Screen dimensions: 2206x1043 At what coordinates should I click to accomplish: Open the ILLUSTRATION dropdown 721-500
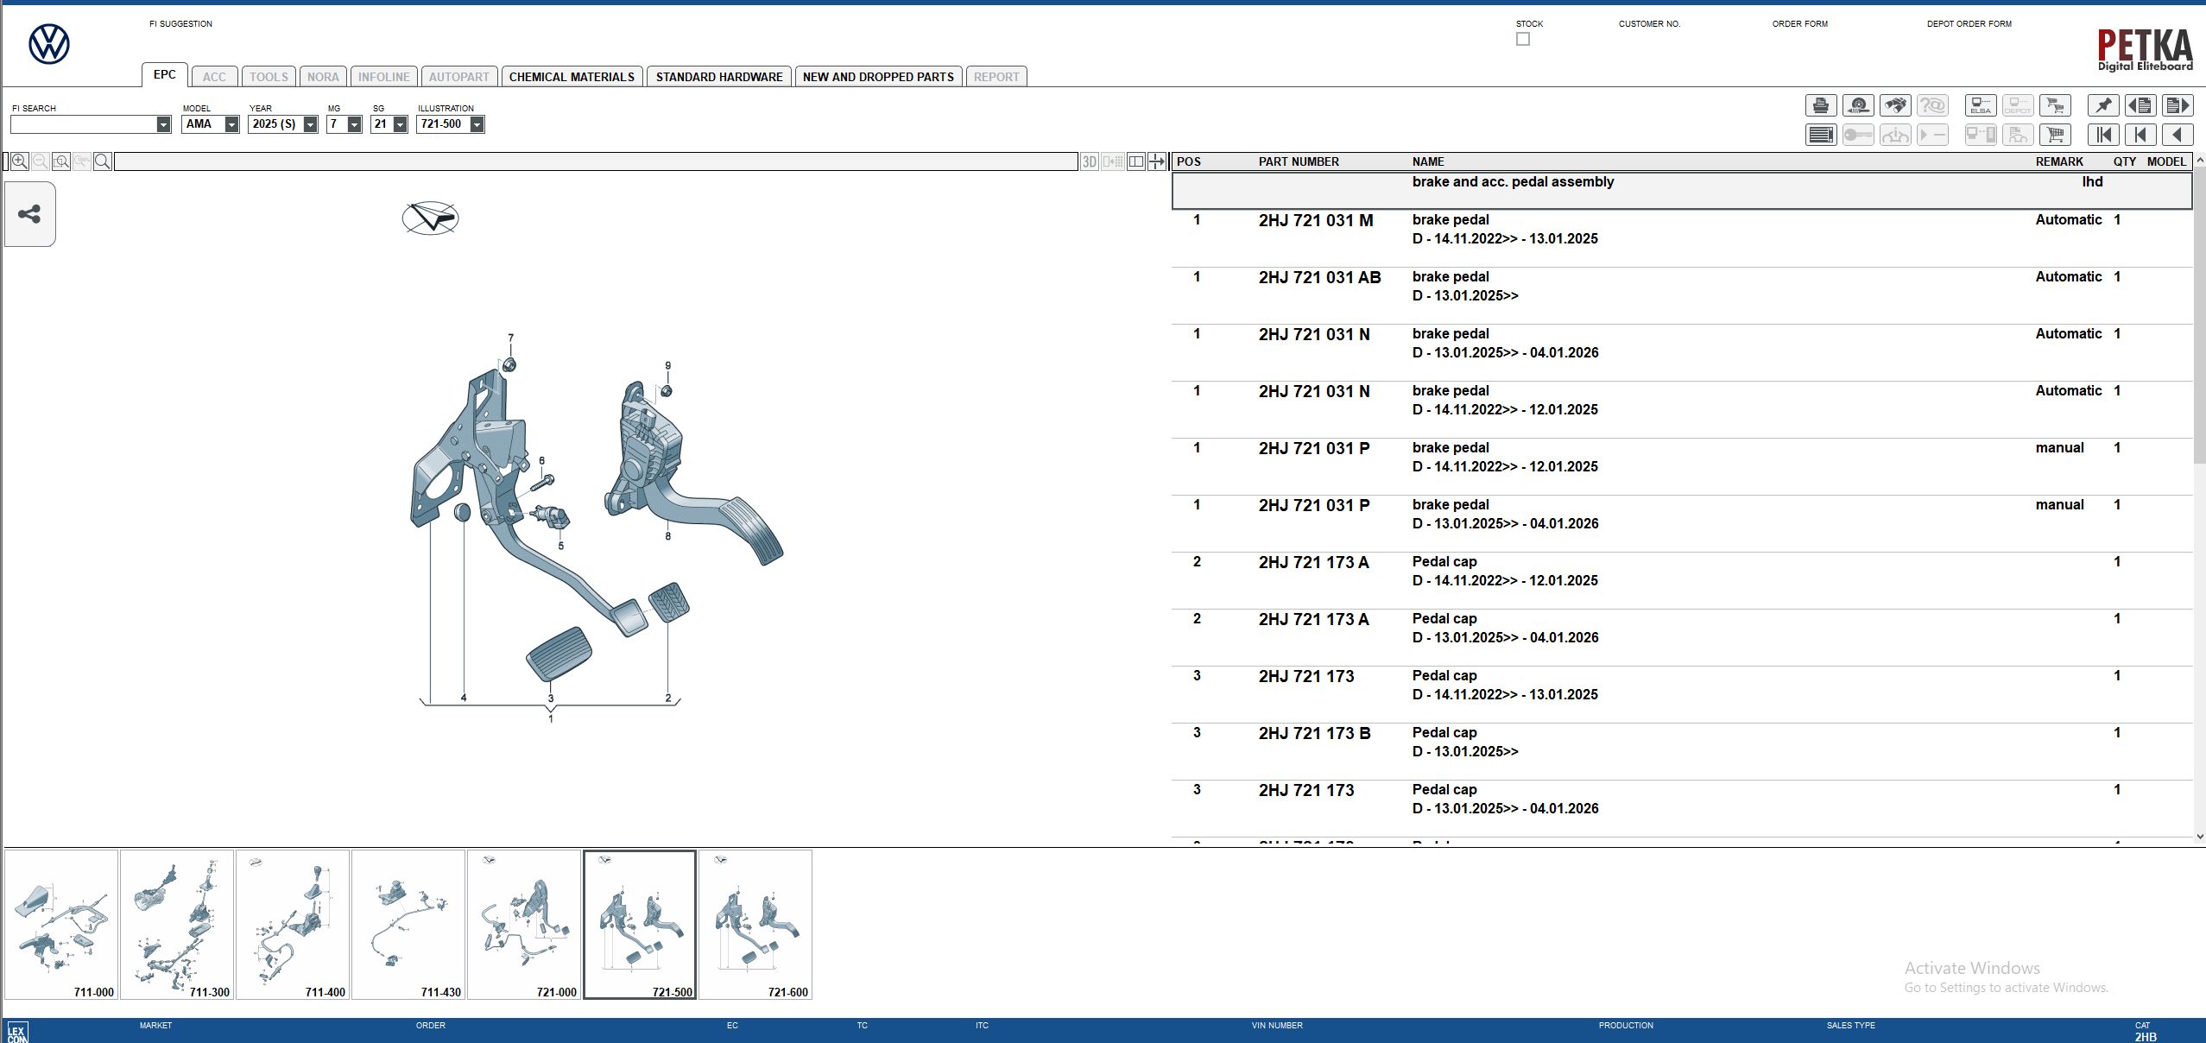click(476, 123)
